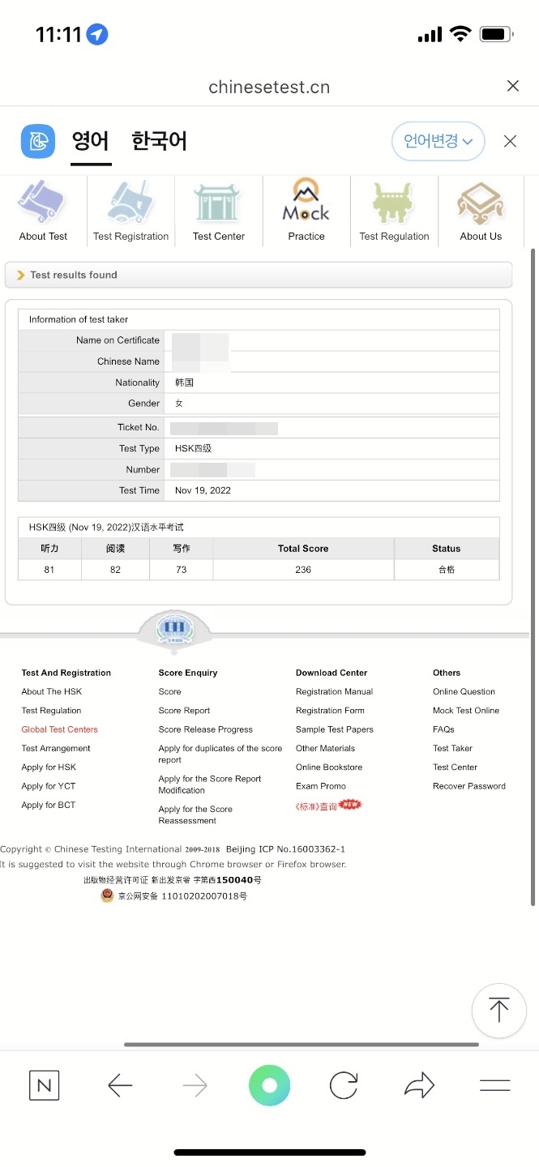Tap the Papago translator app icon
The image size is (539, 1167).
[x=38, y=142]
